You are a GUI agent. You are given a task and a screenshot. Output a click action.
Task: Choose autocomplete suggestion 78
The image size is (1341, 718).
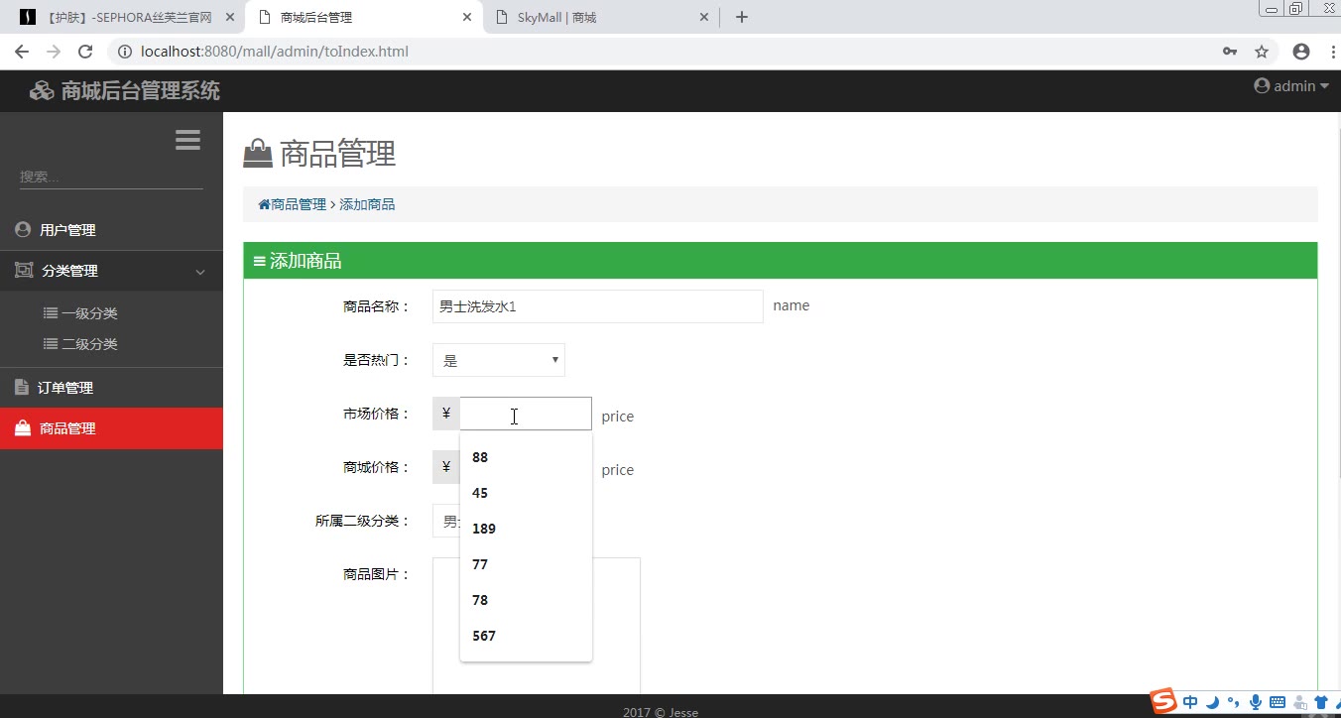pyautogui.click(x=526, y=600)
